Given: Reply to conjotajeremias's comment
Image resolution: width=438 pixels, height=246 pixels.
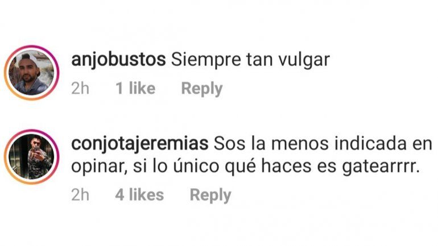Looking at the screenshot, I should click(210, 195).
